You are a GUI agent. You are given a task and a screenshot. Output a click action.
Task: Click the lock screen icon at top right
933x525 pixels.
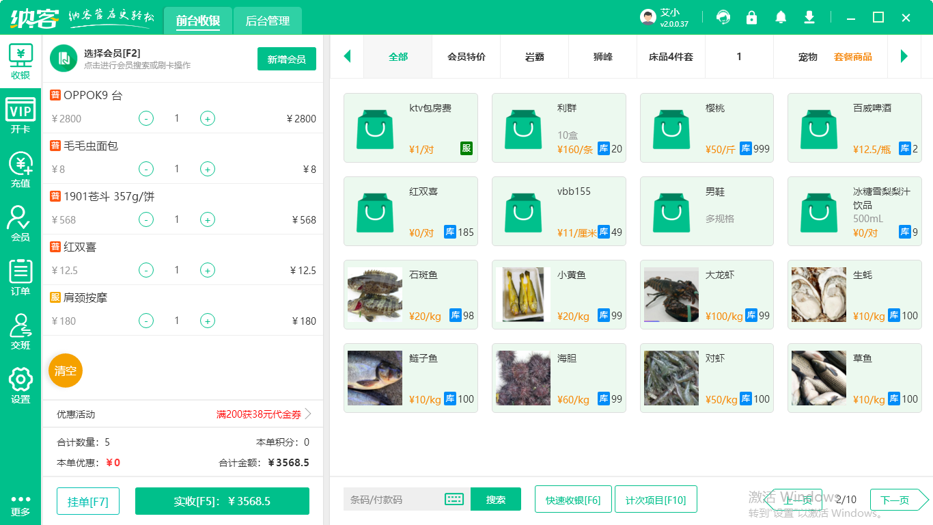tap(752, 17)
